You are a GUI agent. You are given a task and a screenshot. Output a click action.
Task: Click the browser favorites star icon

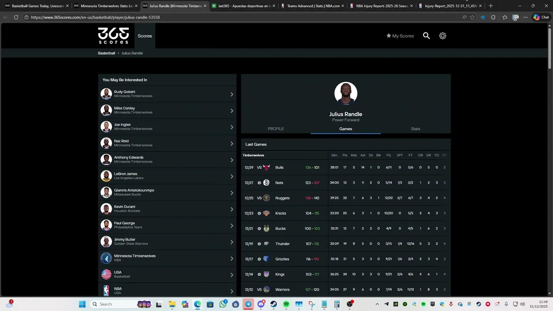pos(472,17)
